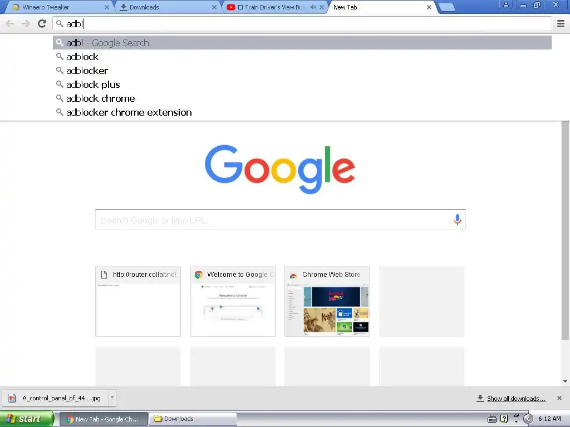Switch to New Tab - Google Chrome taskbar button
570x427 pixels.
103,419
